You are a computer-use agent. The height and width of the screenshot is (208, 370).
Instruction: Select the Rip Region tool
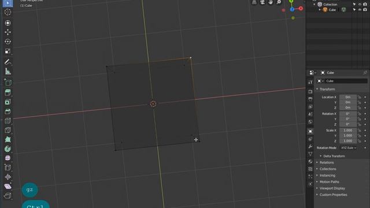pyautogui.click(x=8, y=196)
